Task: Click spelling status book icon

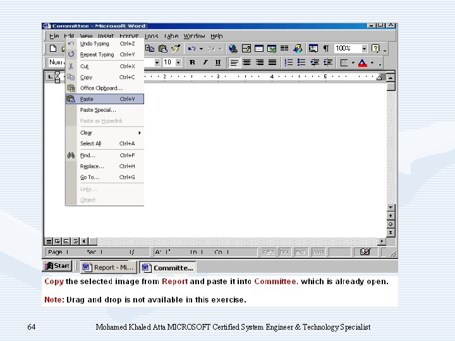Action: (365, 252)
